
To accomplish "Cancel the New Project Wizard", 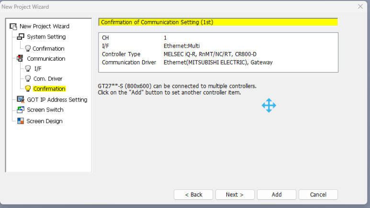I will (x=318, y=195).
